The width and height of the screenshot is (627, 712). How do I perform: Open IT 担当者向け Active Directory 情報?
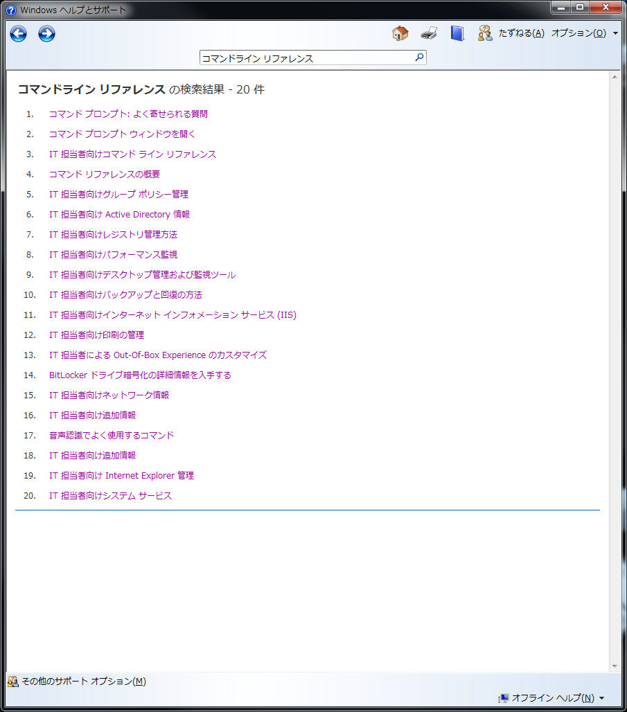tap(119, 214)
